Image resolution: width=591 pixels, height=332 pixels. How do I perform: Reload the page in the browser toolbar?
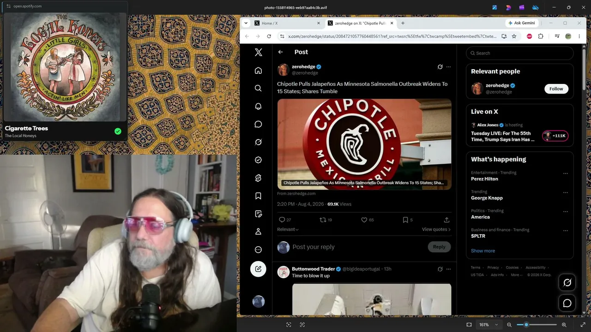[269, 36]
